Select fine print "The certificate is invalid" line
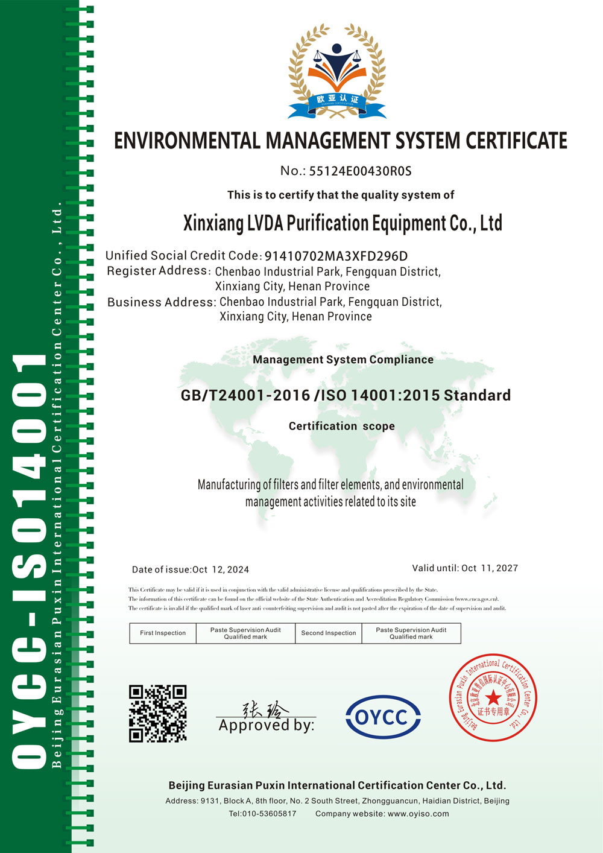 tap(317, 609)
